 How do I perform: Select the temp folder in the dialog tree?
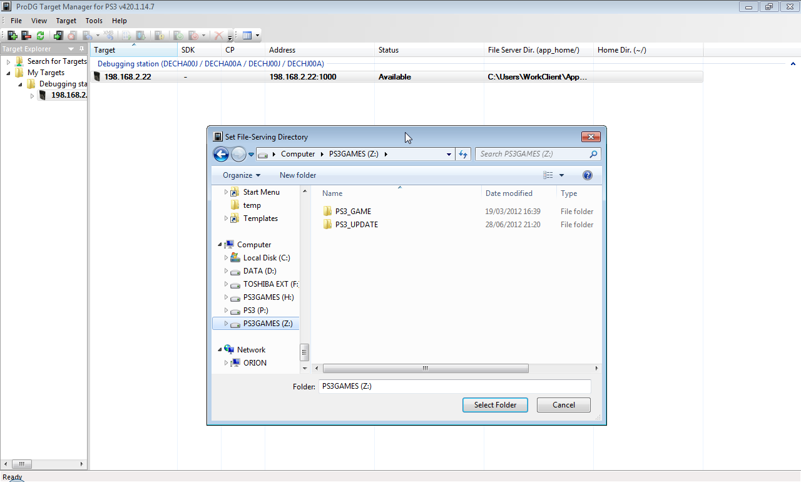[x=252, y=205]
